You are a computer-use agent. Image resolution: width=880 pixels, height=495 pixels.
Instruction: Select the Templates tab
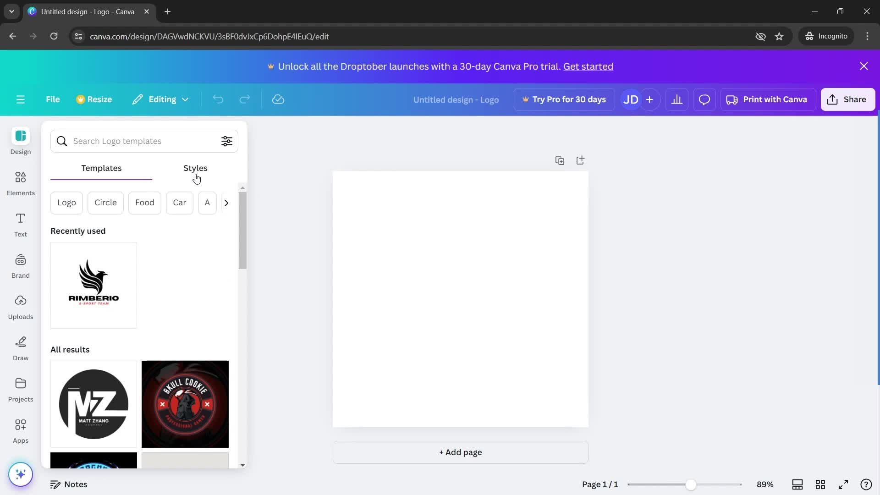point(101,168)
